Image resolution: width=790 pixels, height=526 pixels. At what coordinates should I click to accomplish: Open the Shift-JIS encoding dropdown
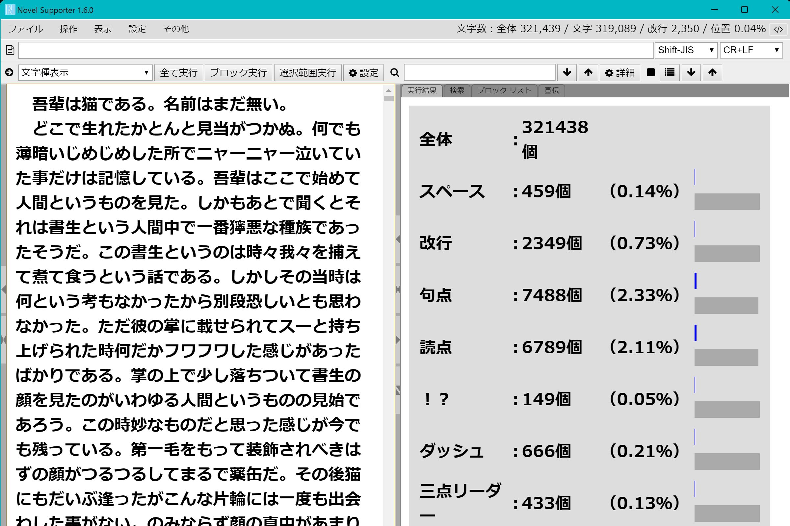pos(686,50)
